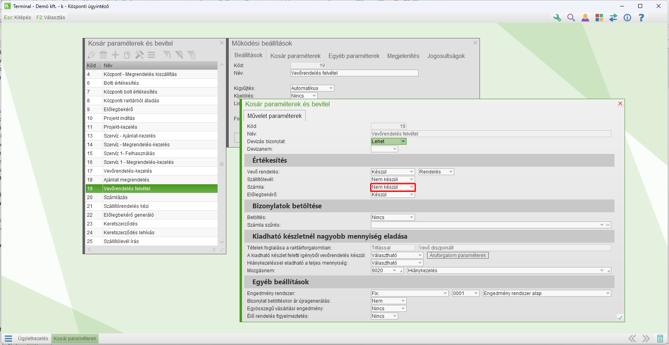Close the Kosár paraméterek dialog with red X
The width and height of the screenshot is (669, 345).
[620, 104]
